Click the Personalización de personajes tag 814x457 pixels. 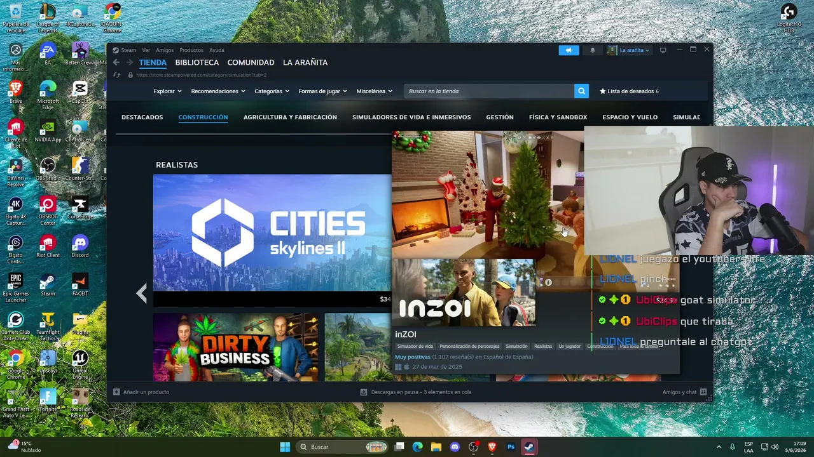[x=469, y=347]
